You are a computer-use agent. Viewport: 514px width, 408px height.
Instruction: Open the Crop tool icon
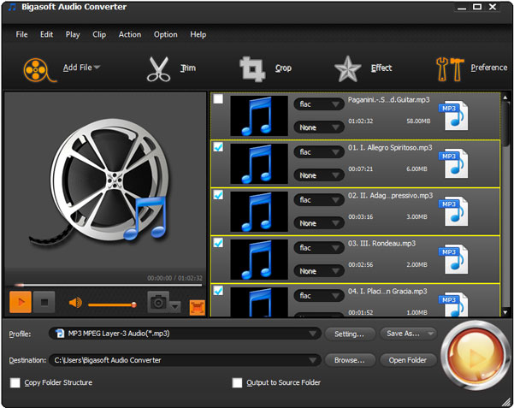point(251,69)
